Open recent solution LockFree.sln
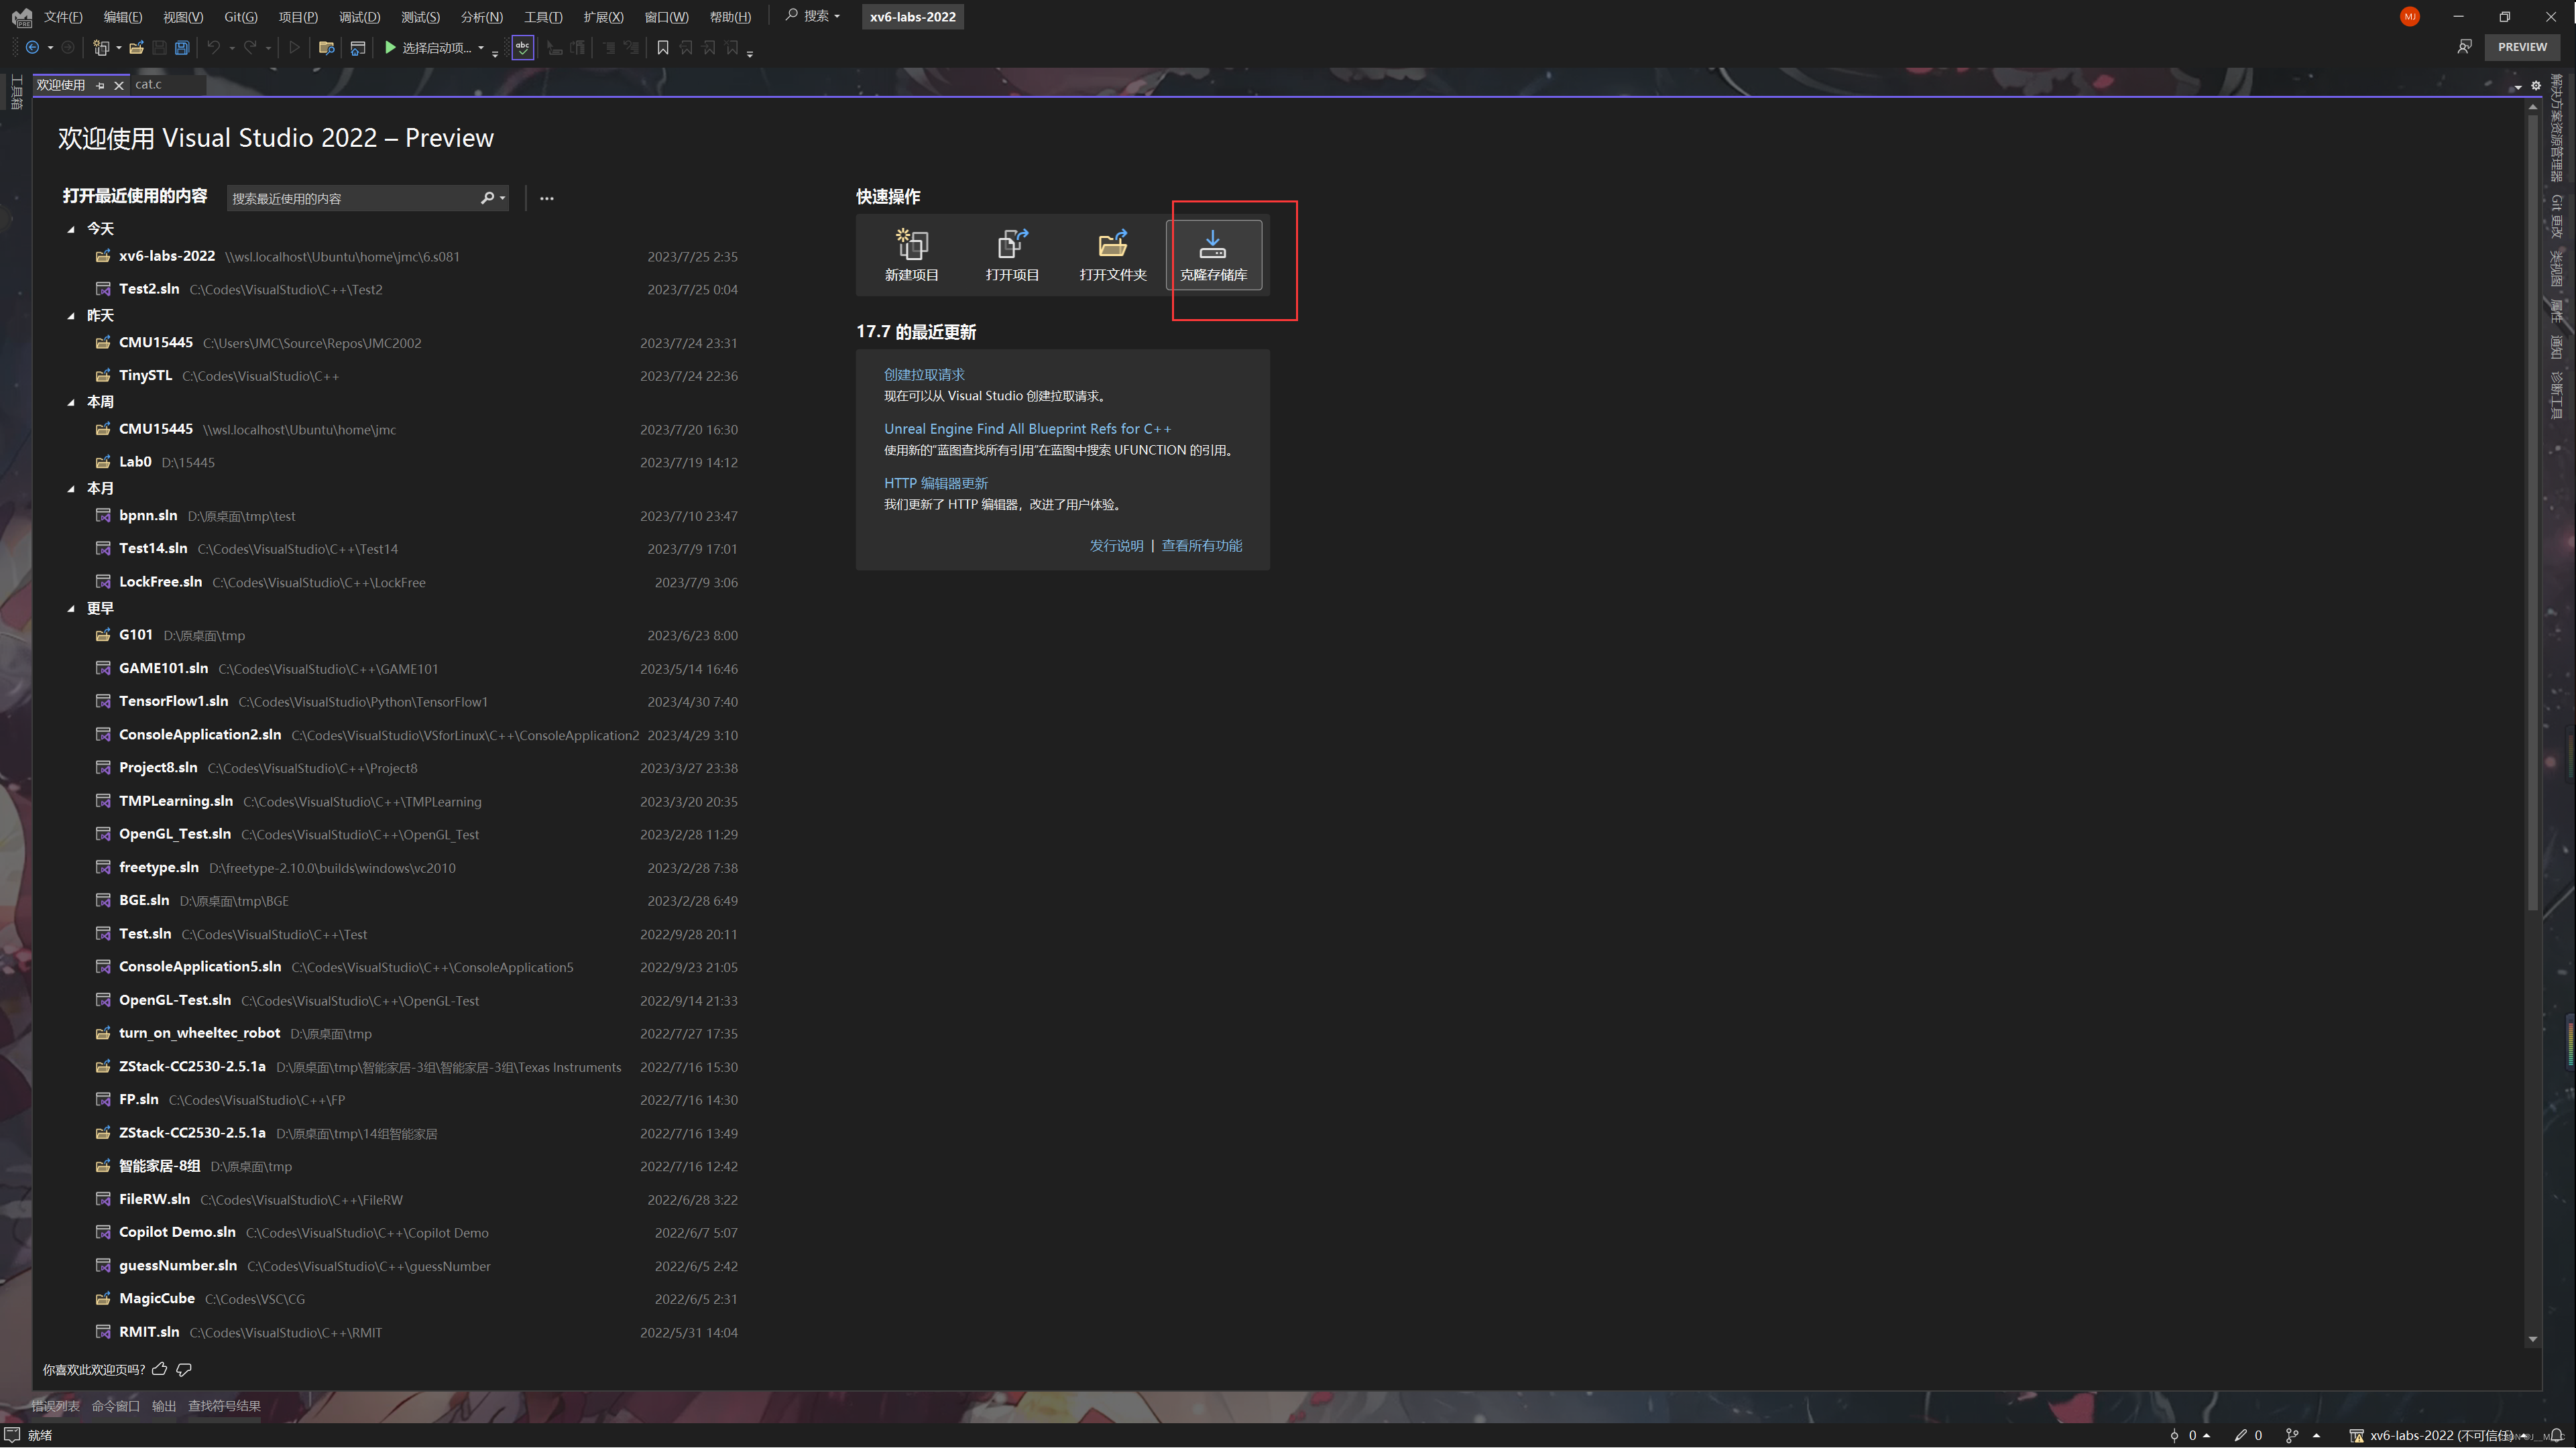The height and width of the screenshot is (1448, 2576). (x=416, y=582)
